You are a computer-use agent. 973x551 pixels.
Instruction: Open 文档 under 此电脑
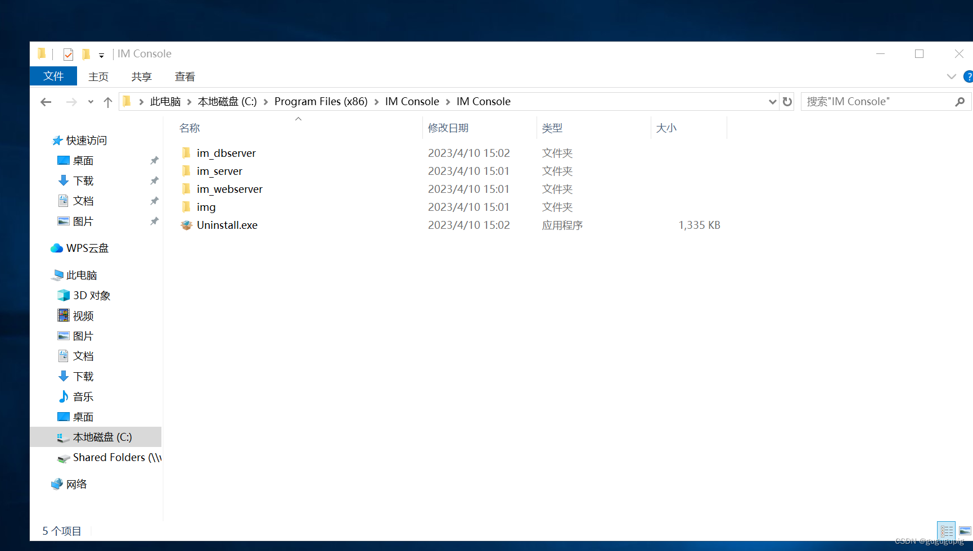click(83, 356)
